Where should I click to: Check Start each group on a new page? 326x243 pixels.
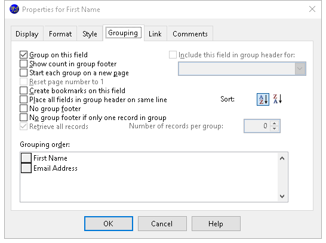23,73
